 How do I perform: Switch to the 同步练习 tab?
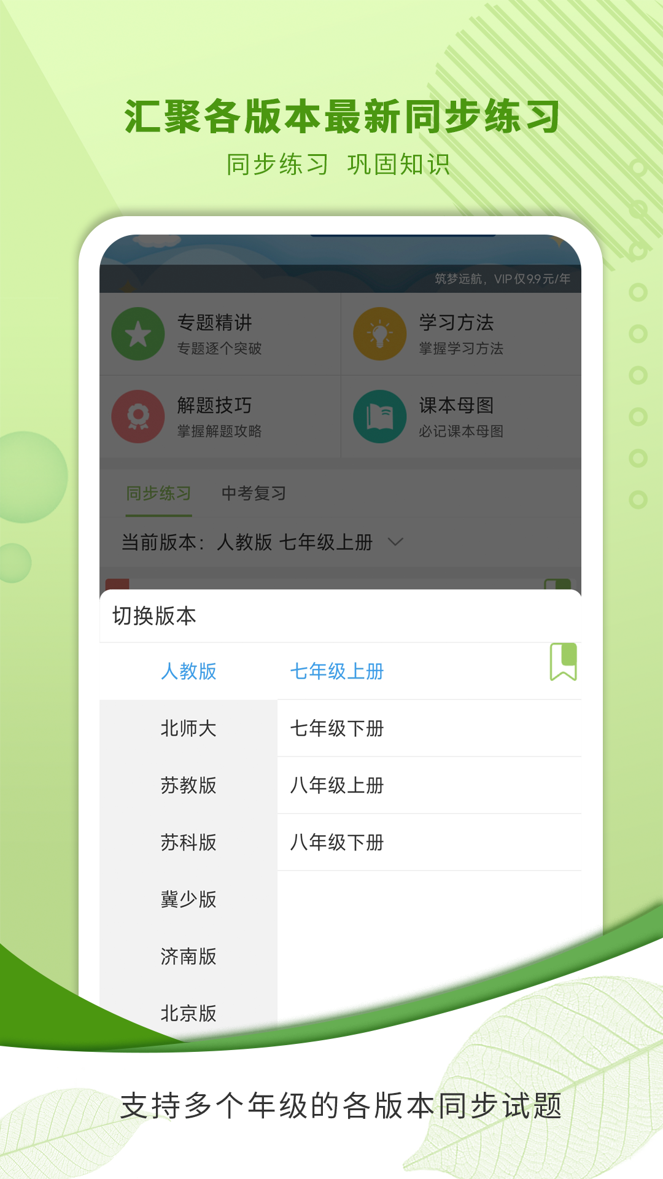coord(159,493)
